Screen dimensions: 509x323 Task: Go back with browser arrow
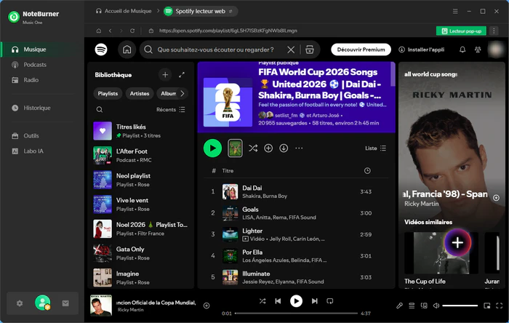point(110,31)
